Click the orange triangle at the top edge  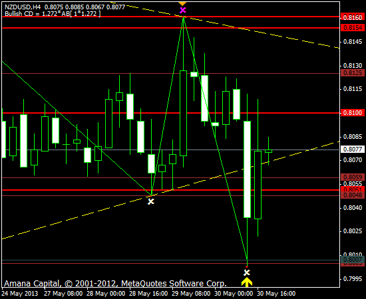point(182,3)
